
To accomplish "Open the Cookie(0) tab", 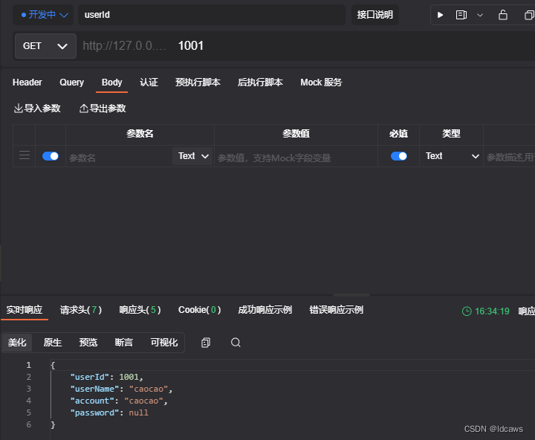I will (200, 310).
